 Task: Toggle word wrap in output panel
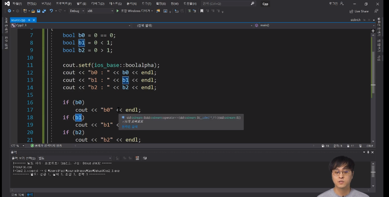pyautogui.click(x=145, y=158)
